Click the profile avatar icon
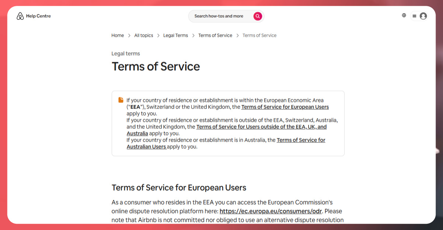Viewport: 443px width, 230px height. click(423, 16)
